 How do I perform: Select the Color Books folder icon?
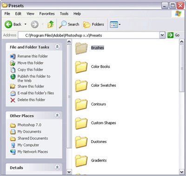(81, 67)
